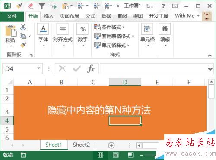Screen dimensions: 216x160
Task: Select column A header
Action: (x=29, y=82)
